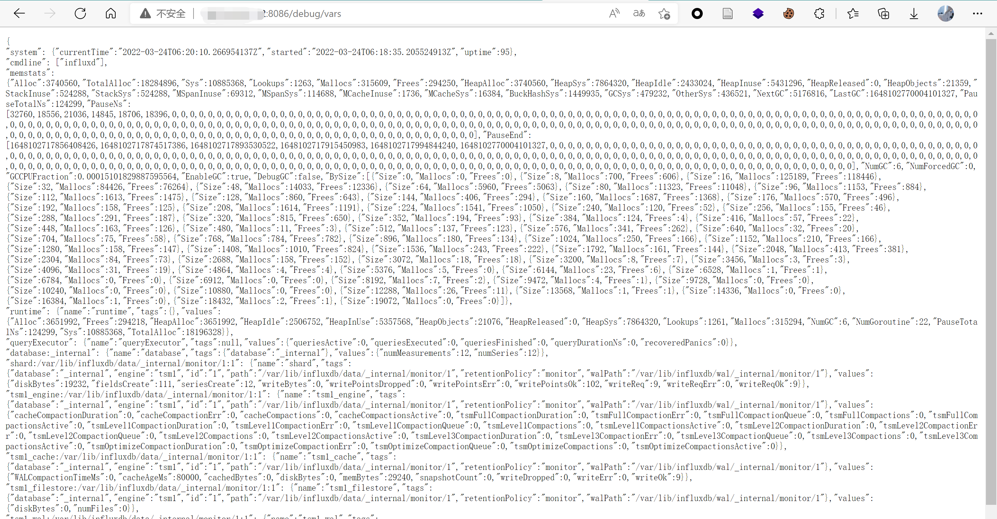Open the Settings and more menu

[x=977, y=13]
